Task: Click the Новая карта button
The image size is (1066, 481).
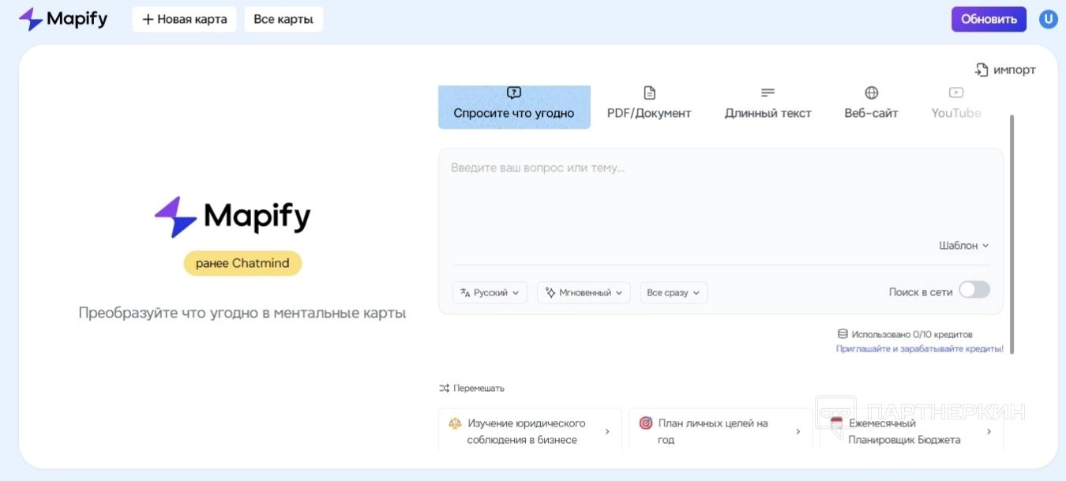Action: click(185, 20)
